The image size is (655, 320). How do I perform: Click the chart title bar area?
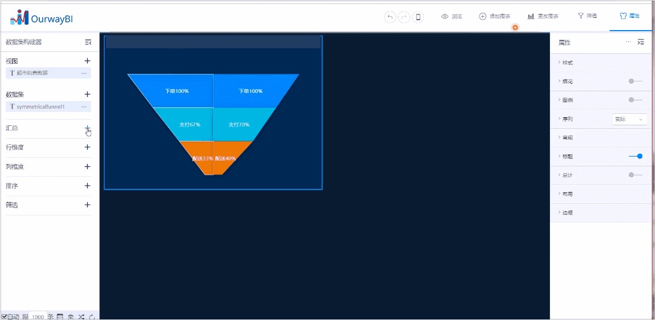point(213,42)
